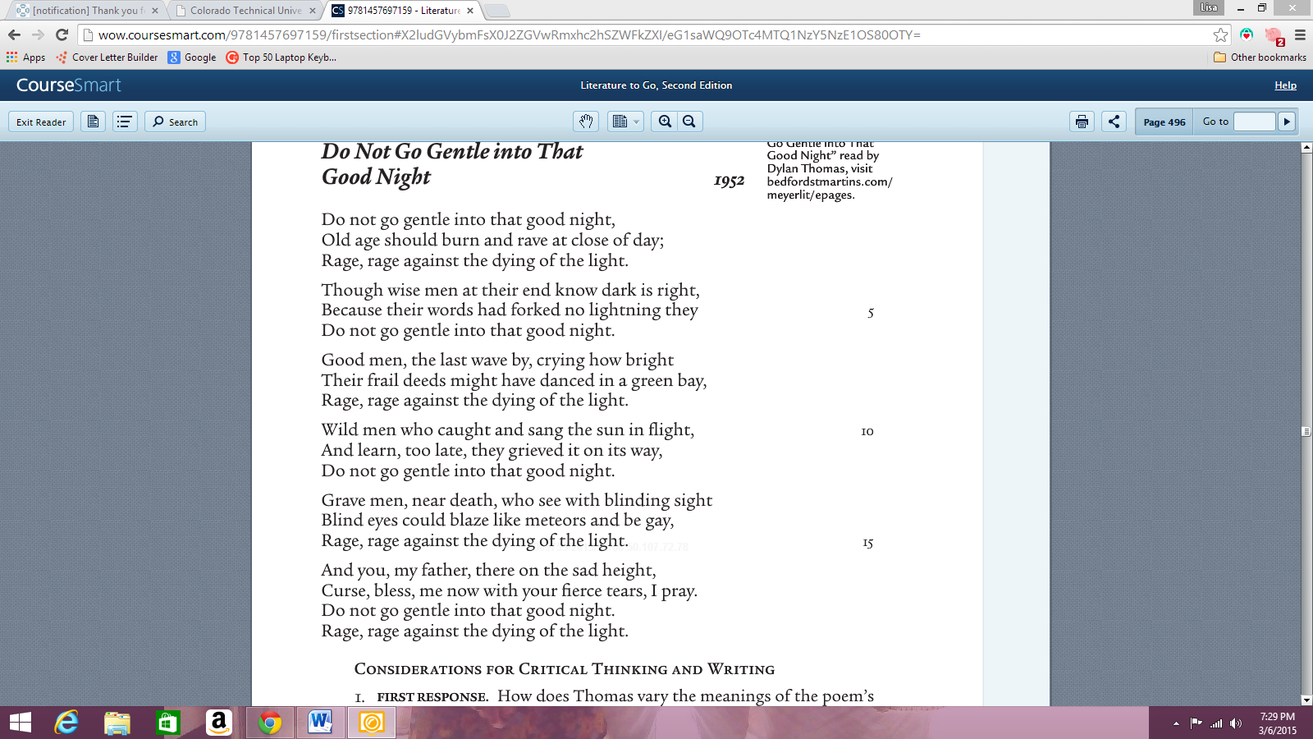Launch Internet Explorer from the taskbar
Image resolution: width=1313 pixels, height=739 pixels.
pos(66,723)
